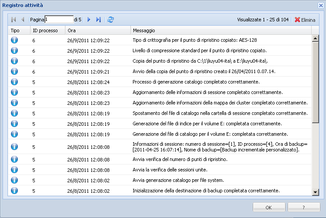Sort by the Tipo column header
This screenshot has width=326, height=218.
pos(15,30)
